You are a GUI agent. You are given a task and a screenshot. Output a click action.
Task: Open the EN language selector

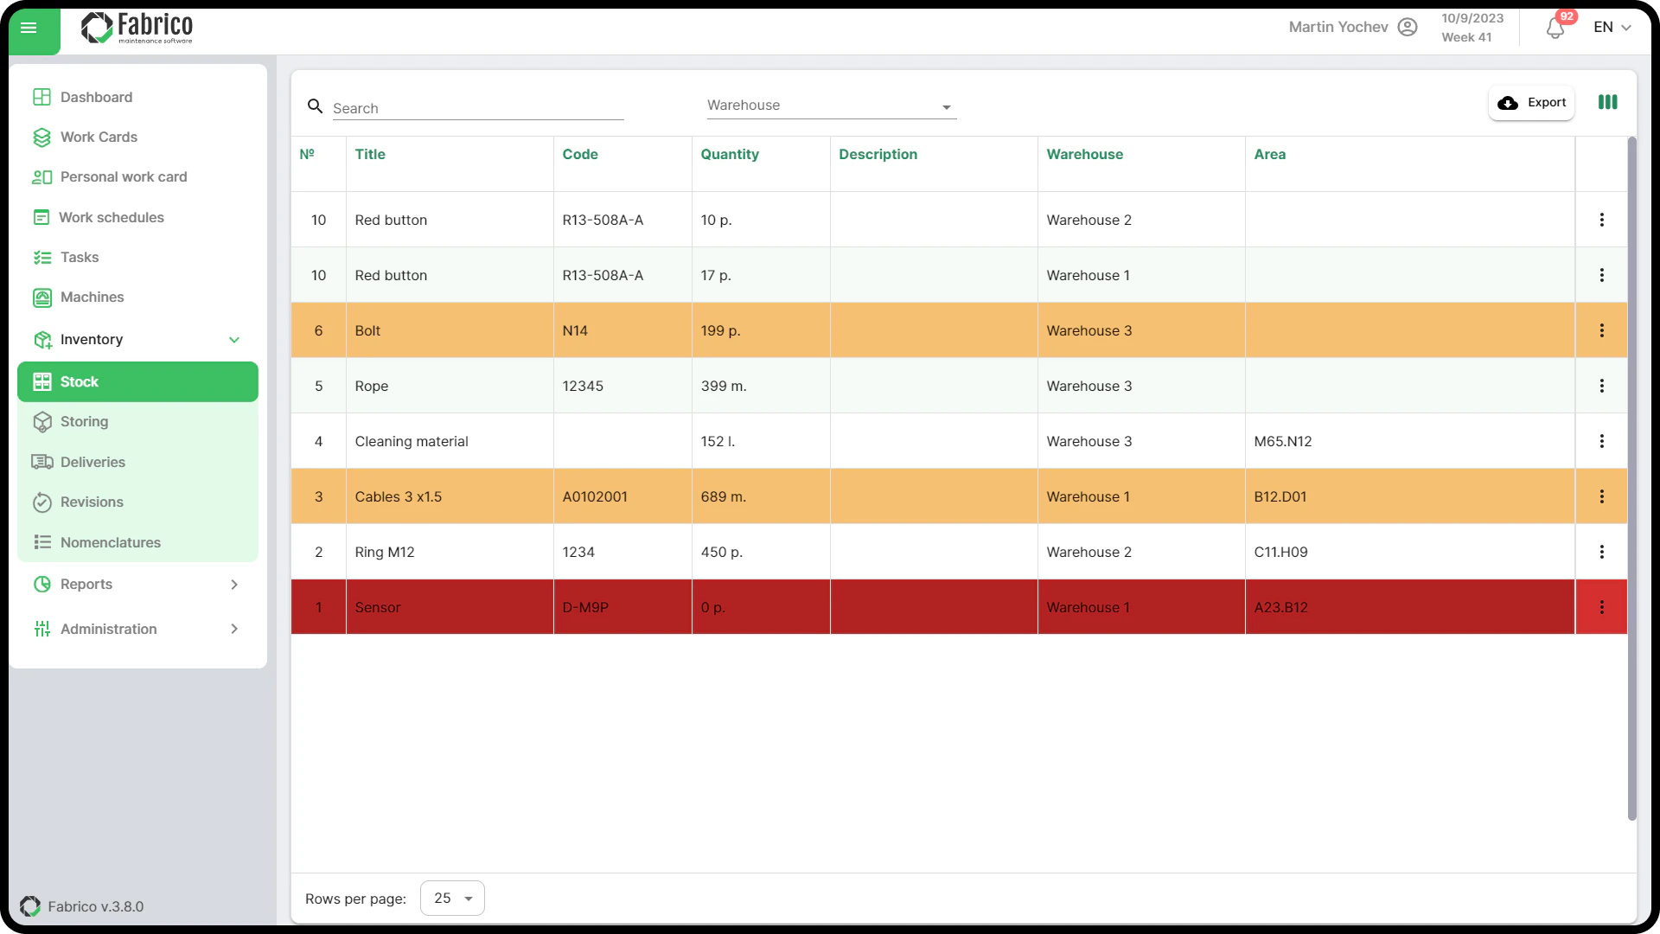(1612, 27)
